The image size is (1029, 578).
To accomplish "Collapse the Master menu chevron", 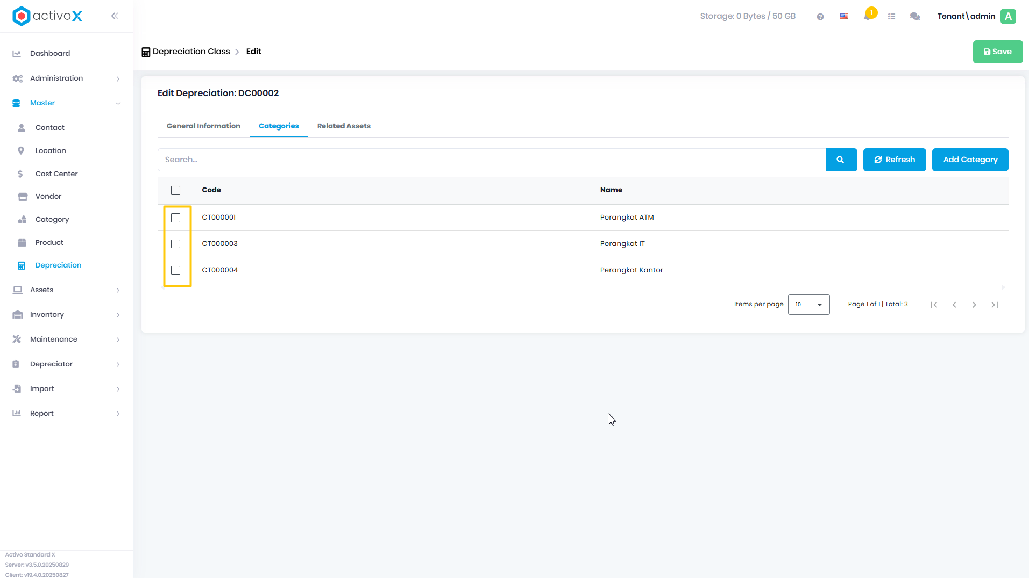I will [118, 104].
